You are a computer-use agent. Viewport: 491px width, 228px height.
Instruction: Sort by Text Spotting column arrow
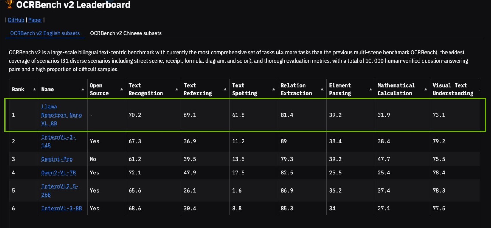point(274,89)
